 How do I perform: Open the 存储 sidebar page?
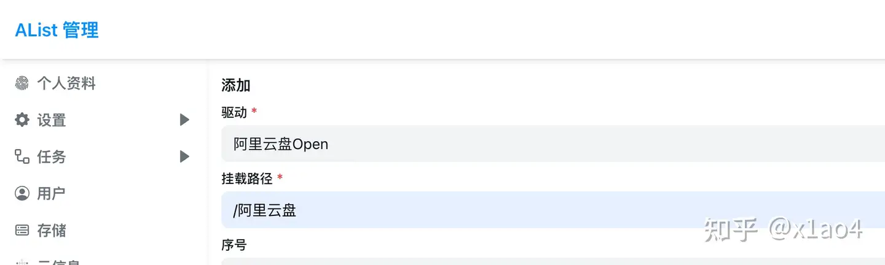[52, 231]
